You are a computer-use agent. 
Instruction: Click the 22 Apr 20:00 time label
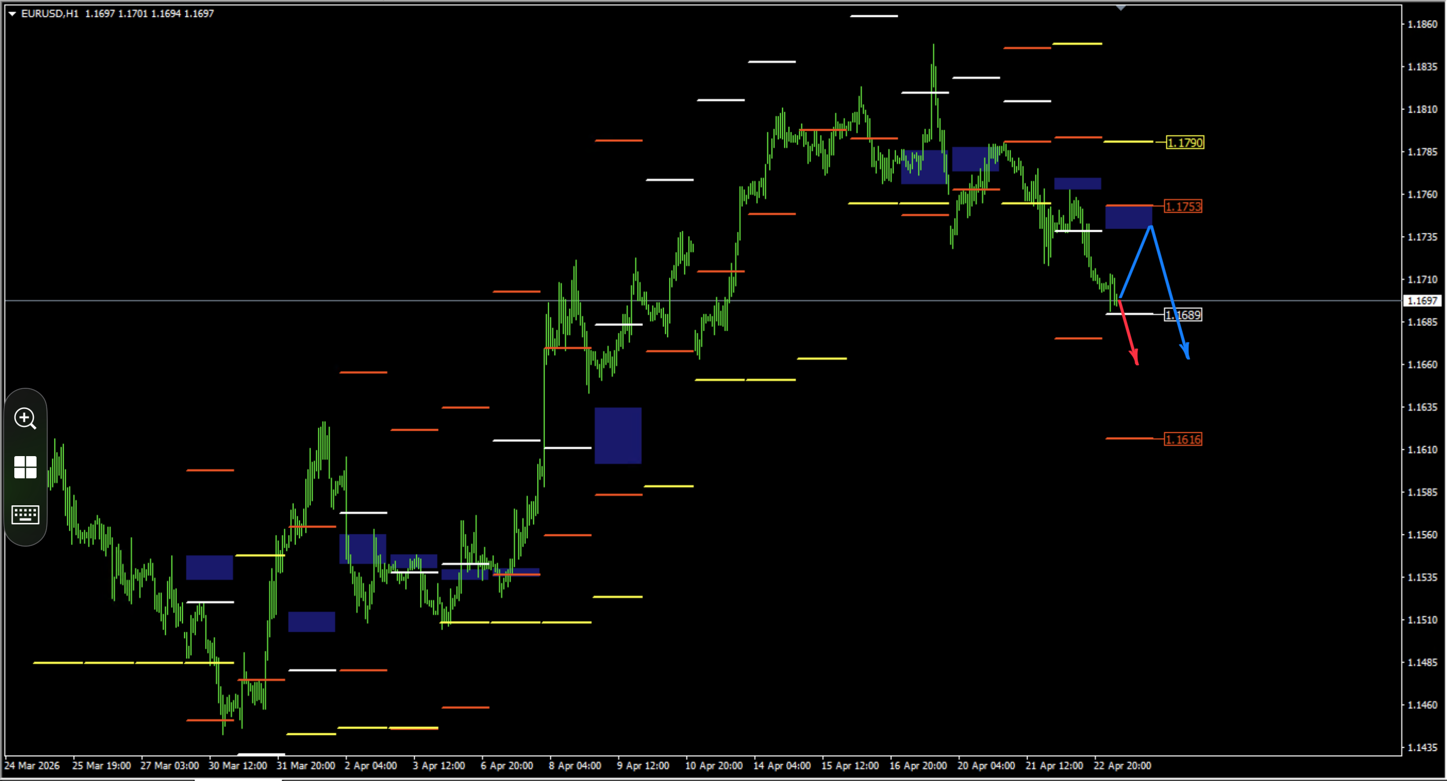(x=1122, y=766)
